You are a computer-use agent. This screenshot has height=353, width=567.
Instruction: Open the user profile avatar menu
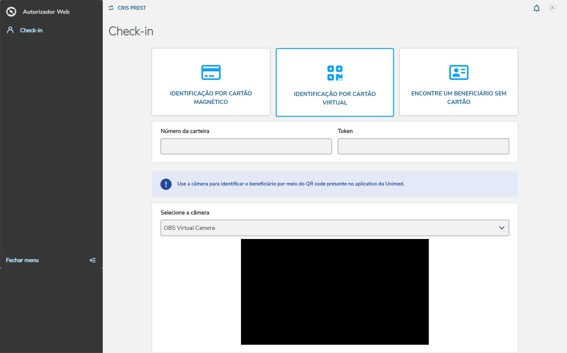click(552, 8)
